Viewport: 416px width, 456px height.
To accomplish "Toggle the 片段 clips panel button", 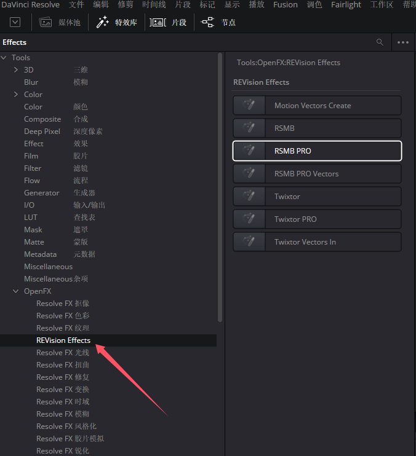I will point(168,22).
